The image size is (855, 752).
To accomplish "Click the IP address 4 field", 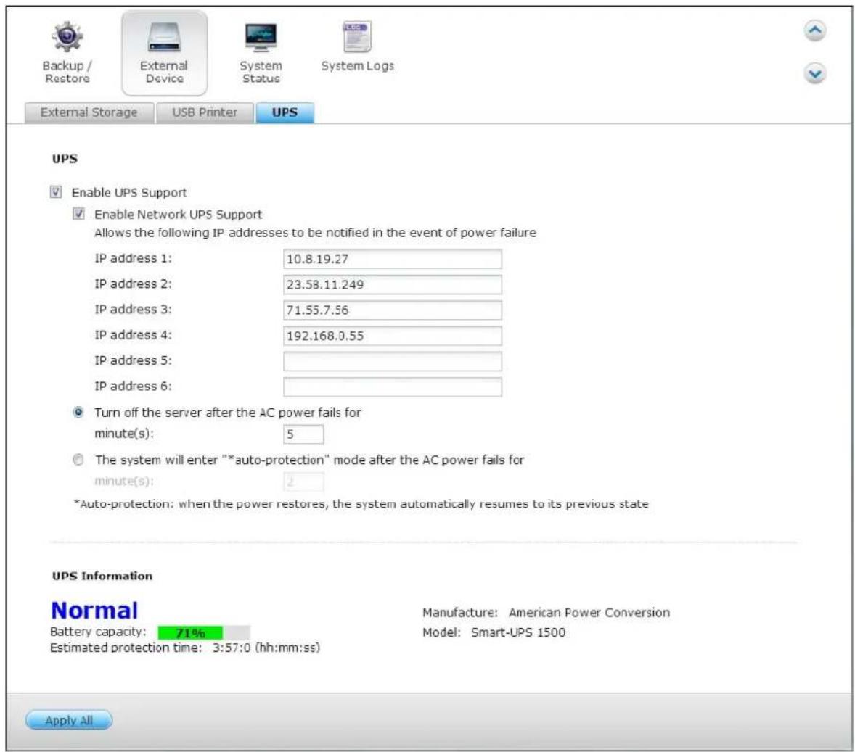I will (392, 336).
